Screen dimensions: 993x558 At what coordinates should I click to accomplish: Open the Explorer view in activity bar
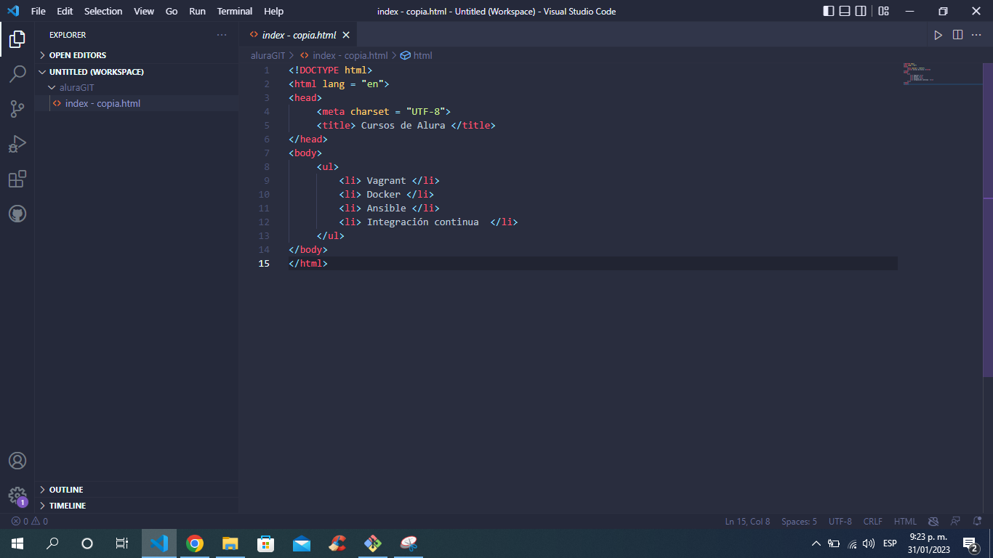point(17,39)
